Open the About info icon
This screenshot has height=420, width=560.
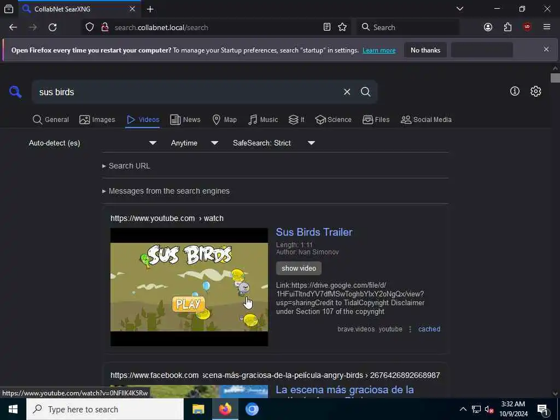pyautogui.click(x=515, y=91)
